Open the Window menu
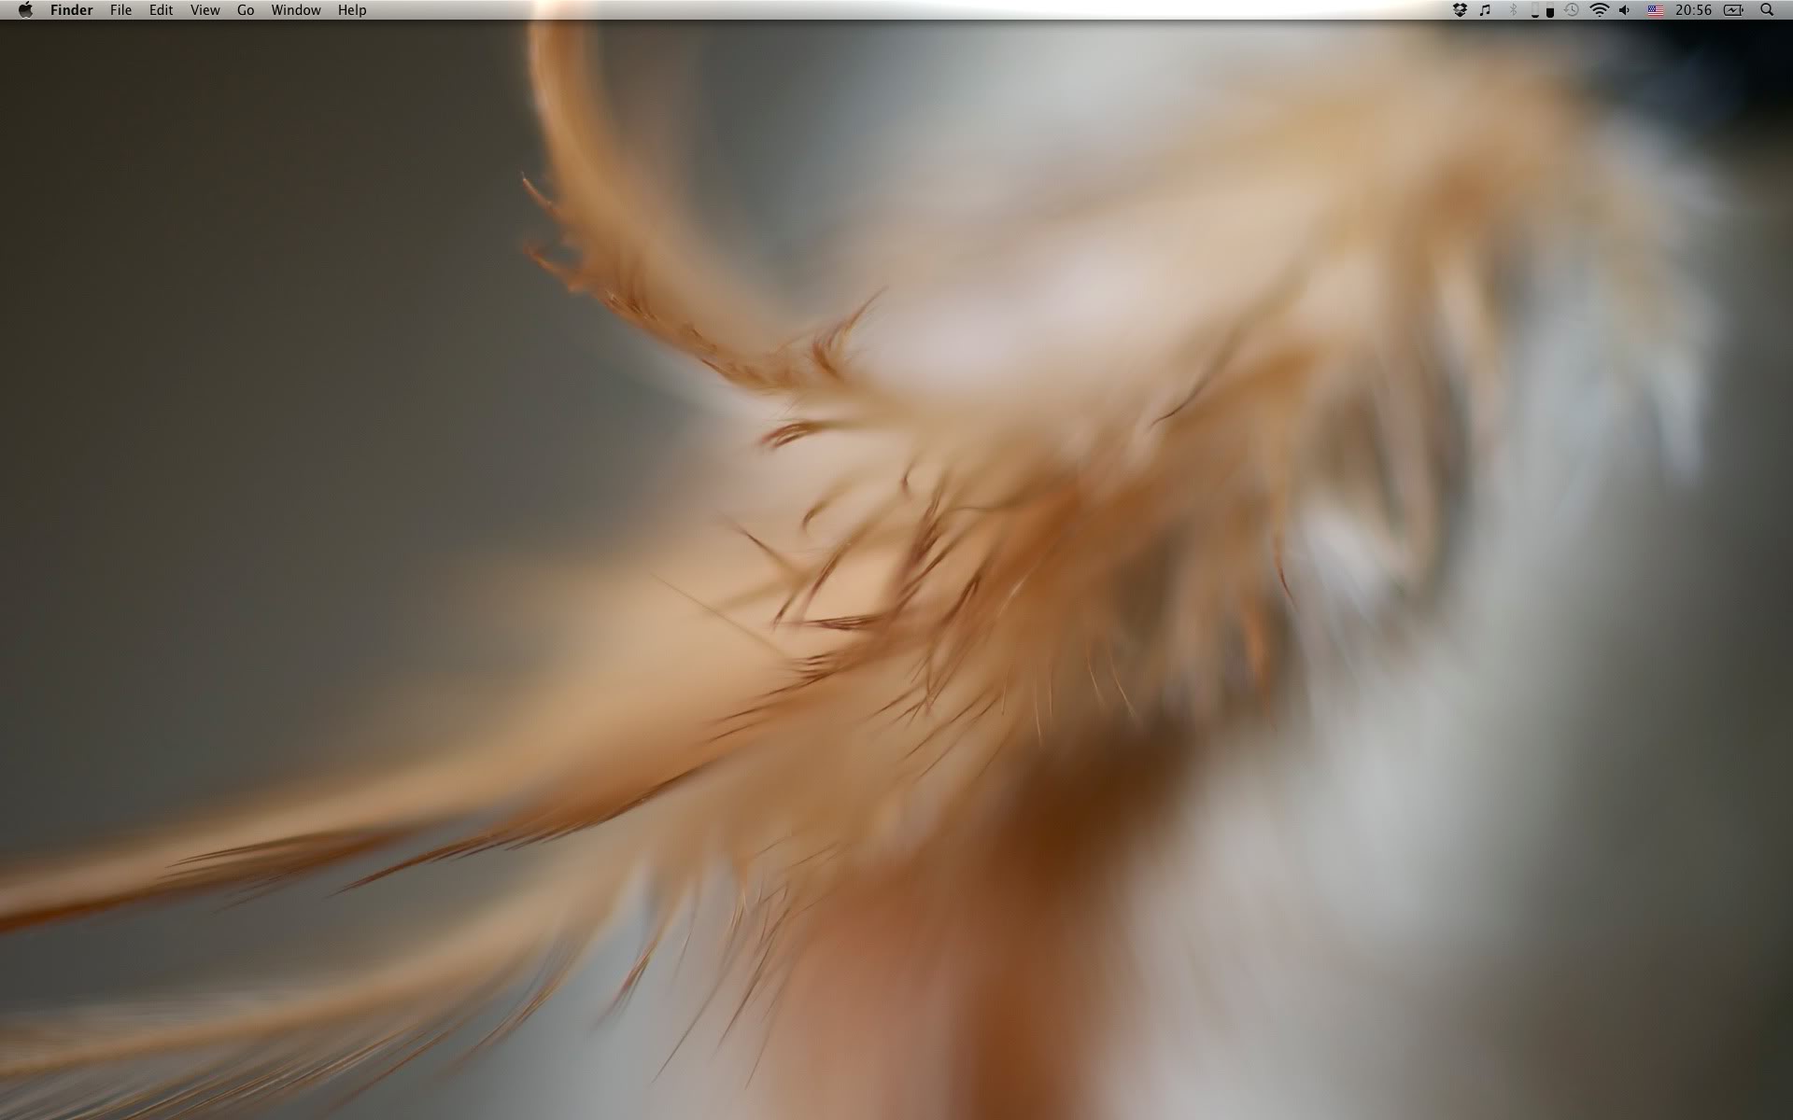Viewport: 1793px width, 1120px height. (295, 10)
